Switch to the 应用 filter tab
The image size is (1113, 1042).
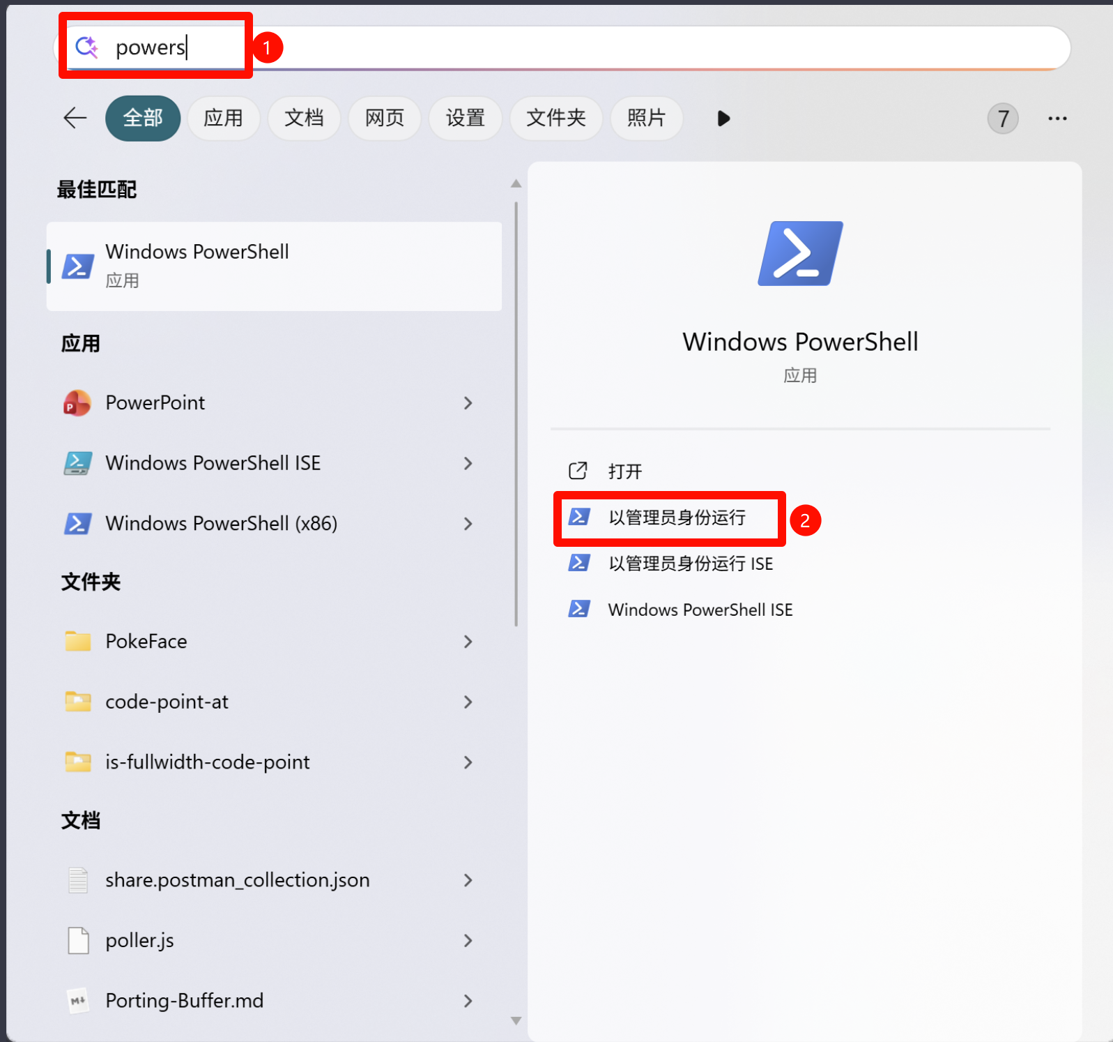(x=223, y=118)
